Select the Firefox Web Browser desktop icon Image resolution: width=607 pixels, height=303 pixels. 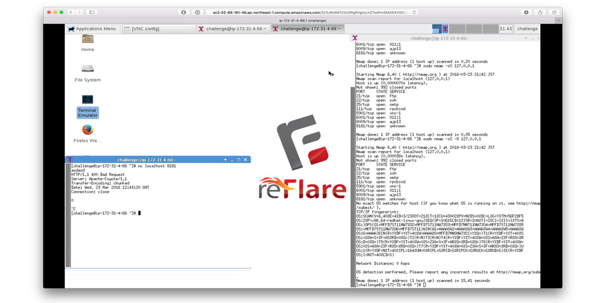click(88, 134)
